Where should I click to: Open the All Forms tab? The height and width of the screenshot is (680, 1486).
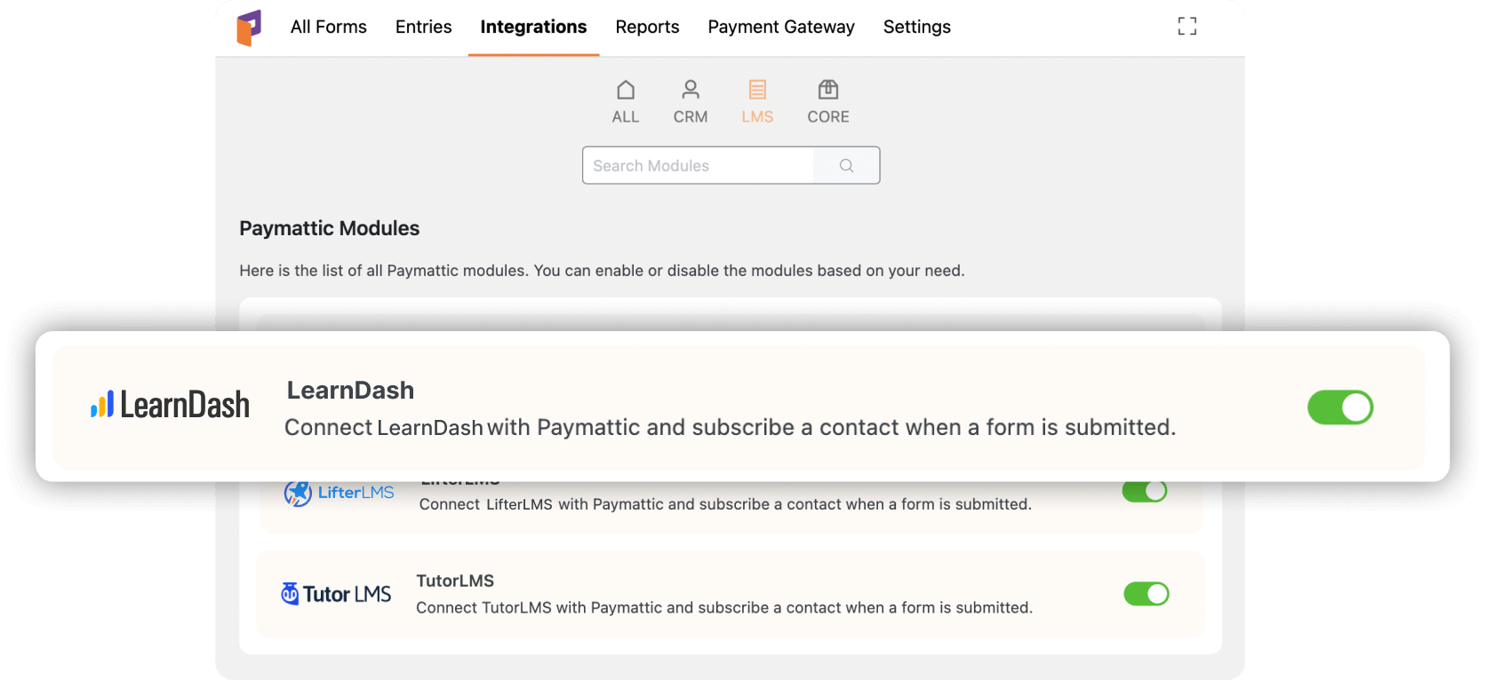coord(329,27)
